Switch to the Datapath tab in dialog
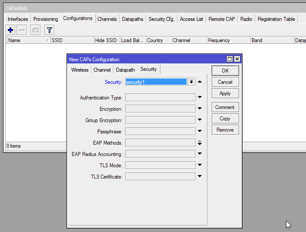This screenshot has height=232, width=306. tap(125, 70)
